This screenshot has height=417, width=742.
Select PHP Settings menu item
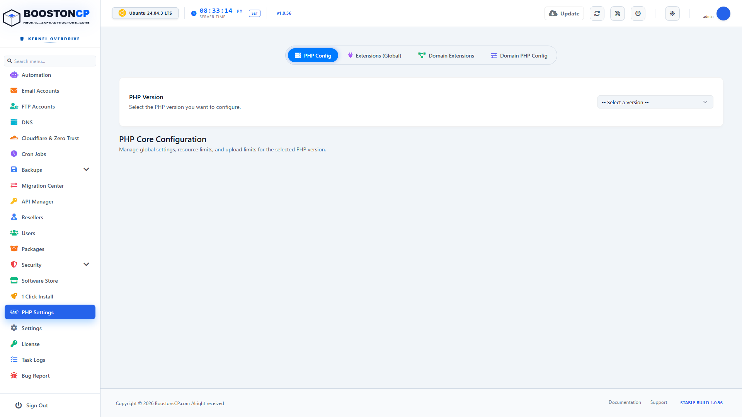(x=50, y=312)
